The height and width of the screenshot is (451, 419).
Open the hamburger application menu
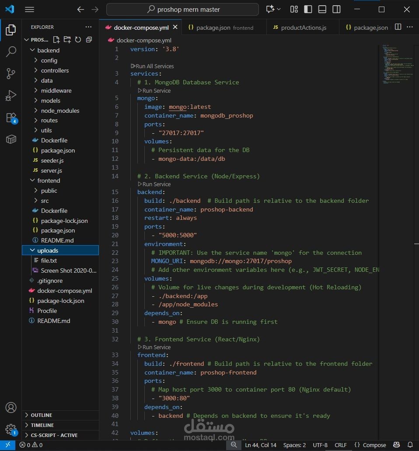tap(29, 10)
